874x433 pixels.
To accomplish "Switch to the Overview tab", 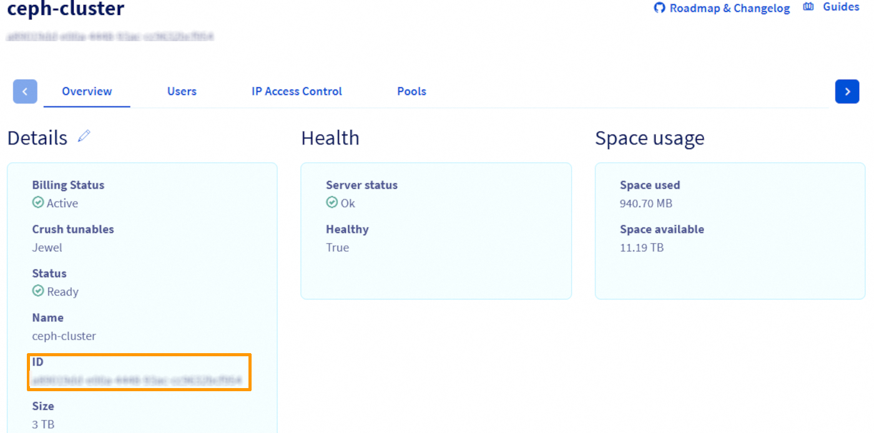I will [x=87, y=91].
